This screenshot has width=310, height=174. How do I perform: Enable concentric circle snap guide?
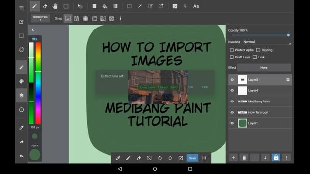coord(111,18)
